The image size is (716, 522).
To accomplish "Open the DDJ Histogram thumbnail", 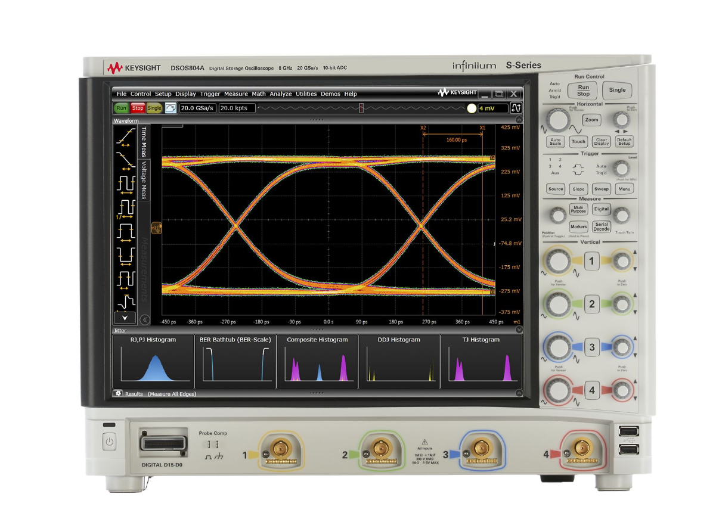I will coord(399,361).
